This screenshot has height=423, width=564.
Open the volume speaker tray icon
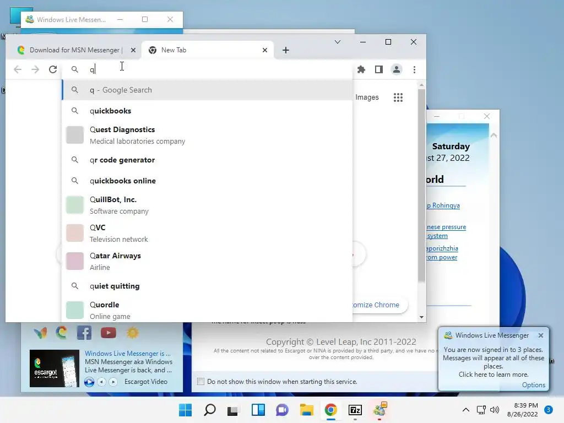pyautogui.click(x=495, y=410)
